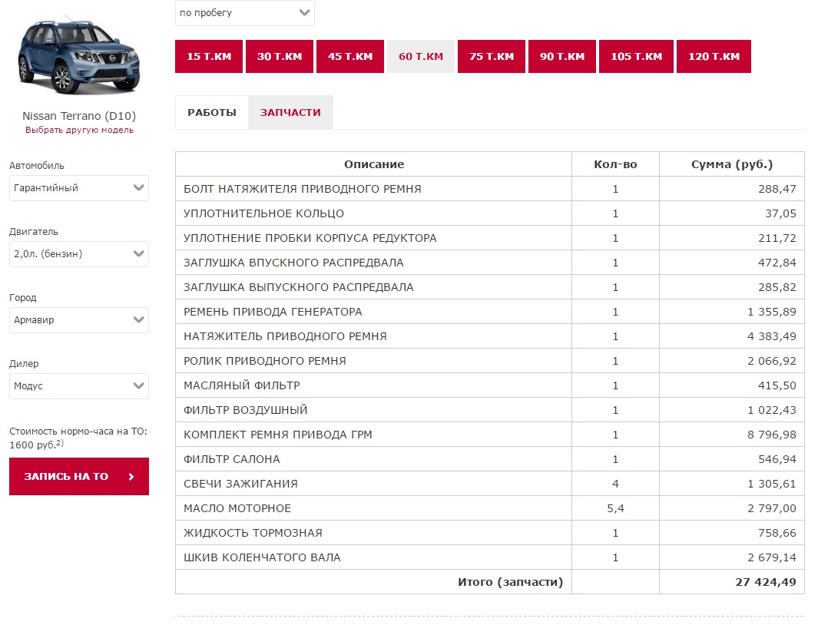Viewport: 818px width, 625px height.
Task: Click the total sum 27 424,49
Action: [x=766, y=582]
